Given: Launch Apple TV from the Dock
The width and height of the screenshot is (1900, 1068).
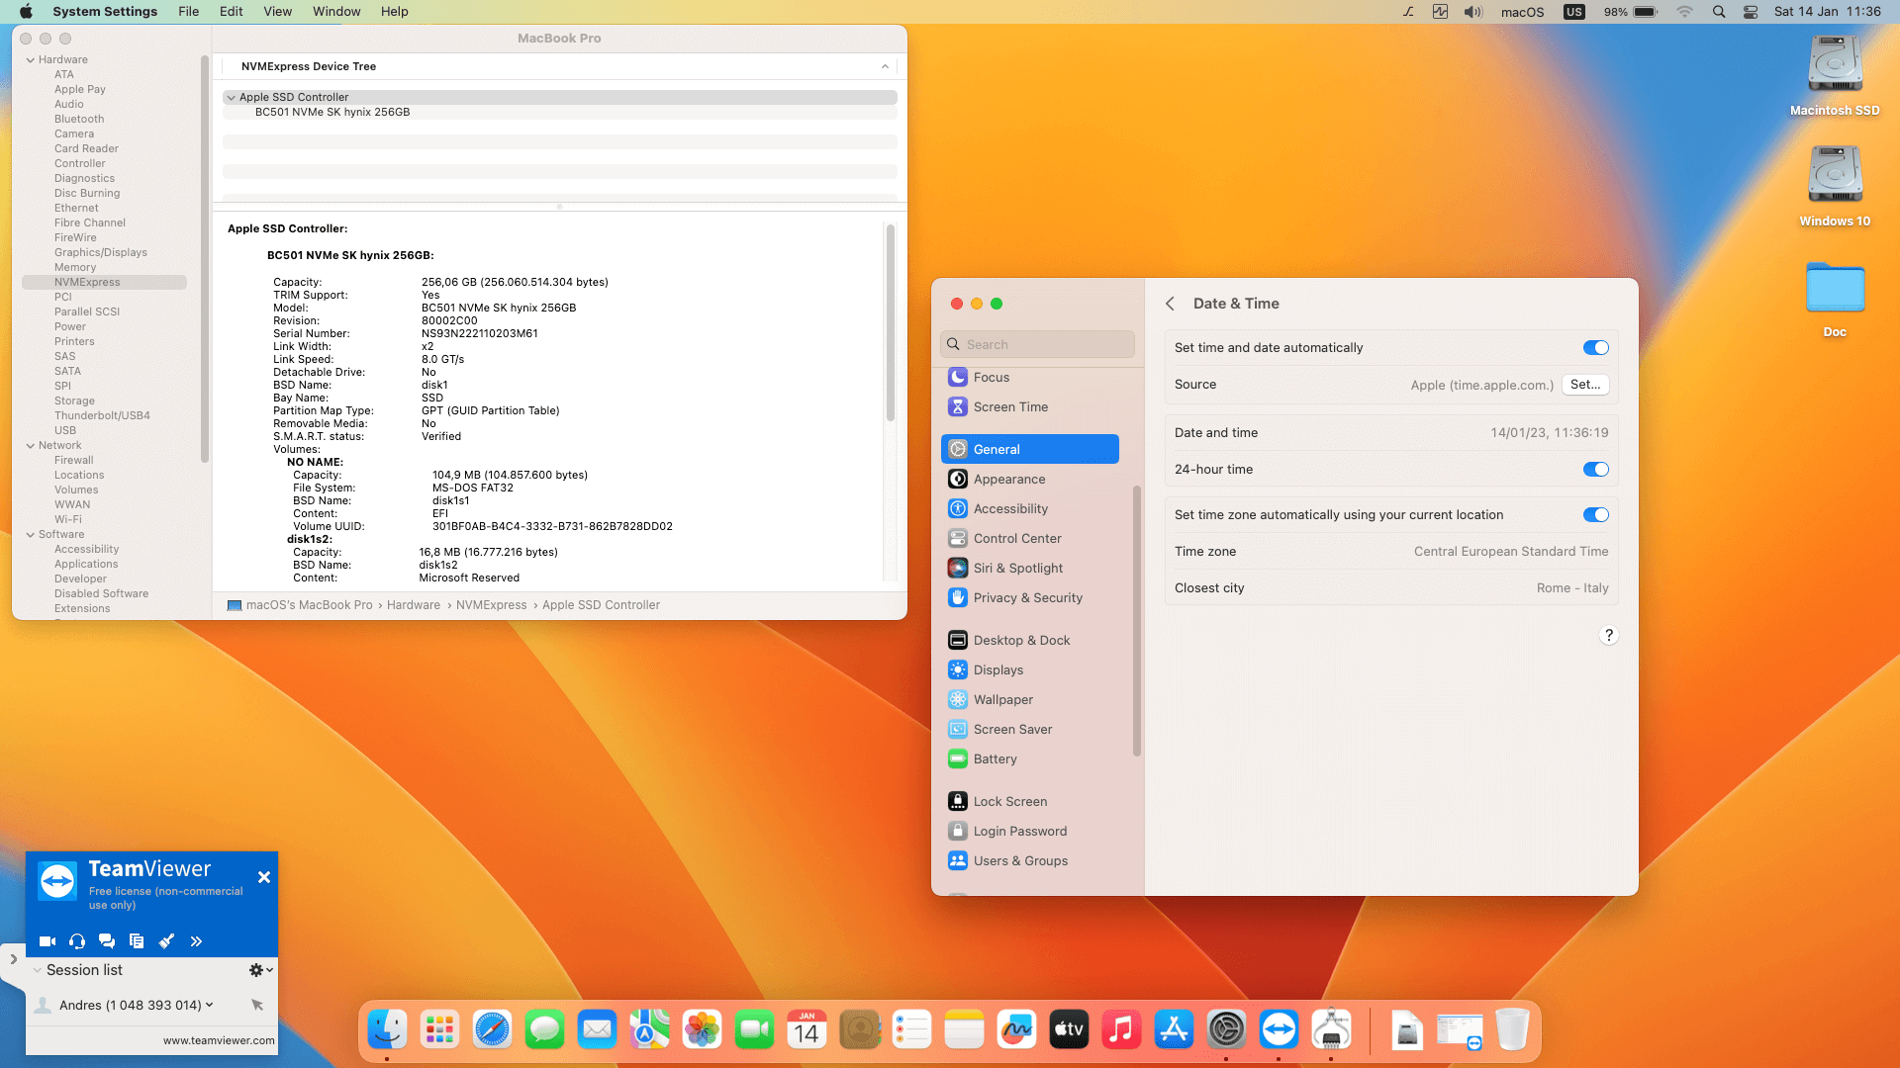Looking at the screenshot, I should tap(1069, 1029).
